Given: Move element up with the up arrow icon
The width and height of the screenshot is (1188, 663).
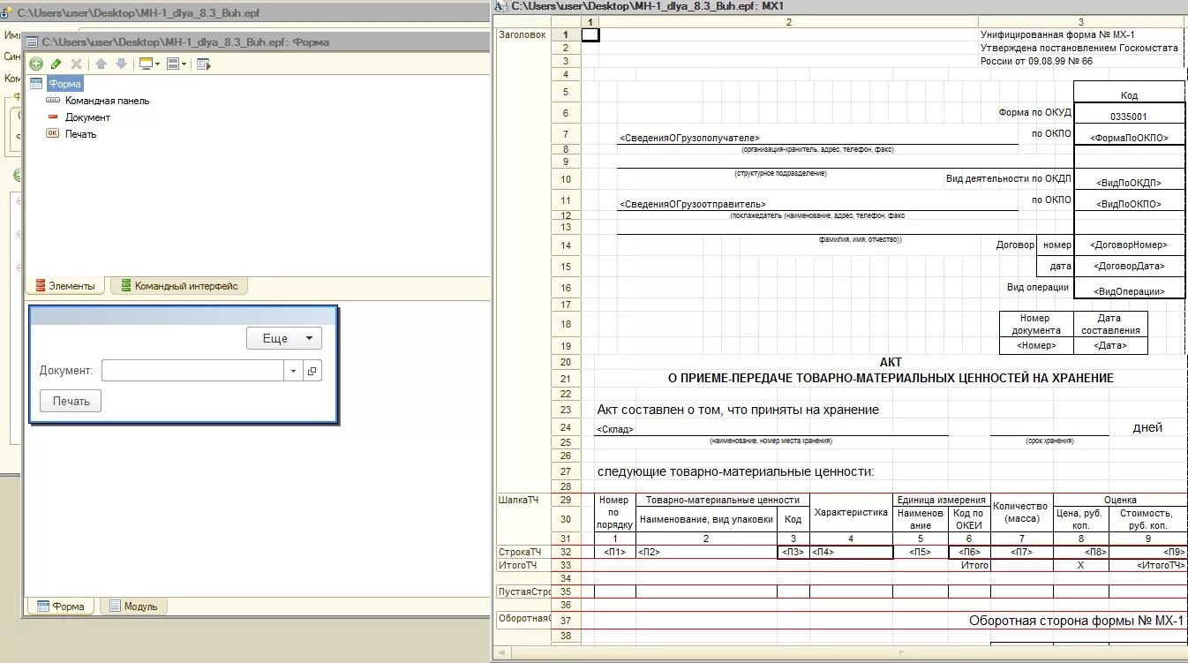Looking at the screenshot, I should (x=101, y=64).
